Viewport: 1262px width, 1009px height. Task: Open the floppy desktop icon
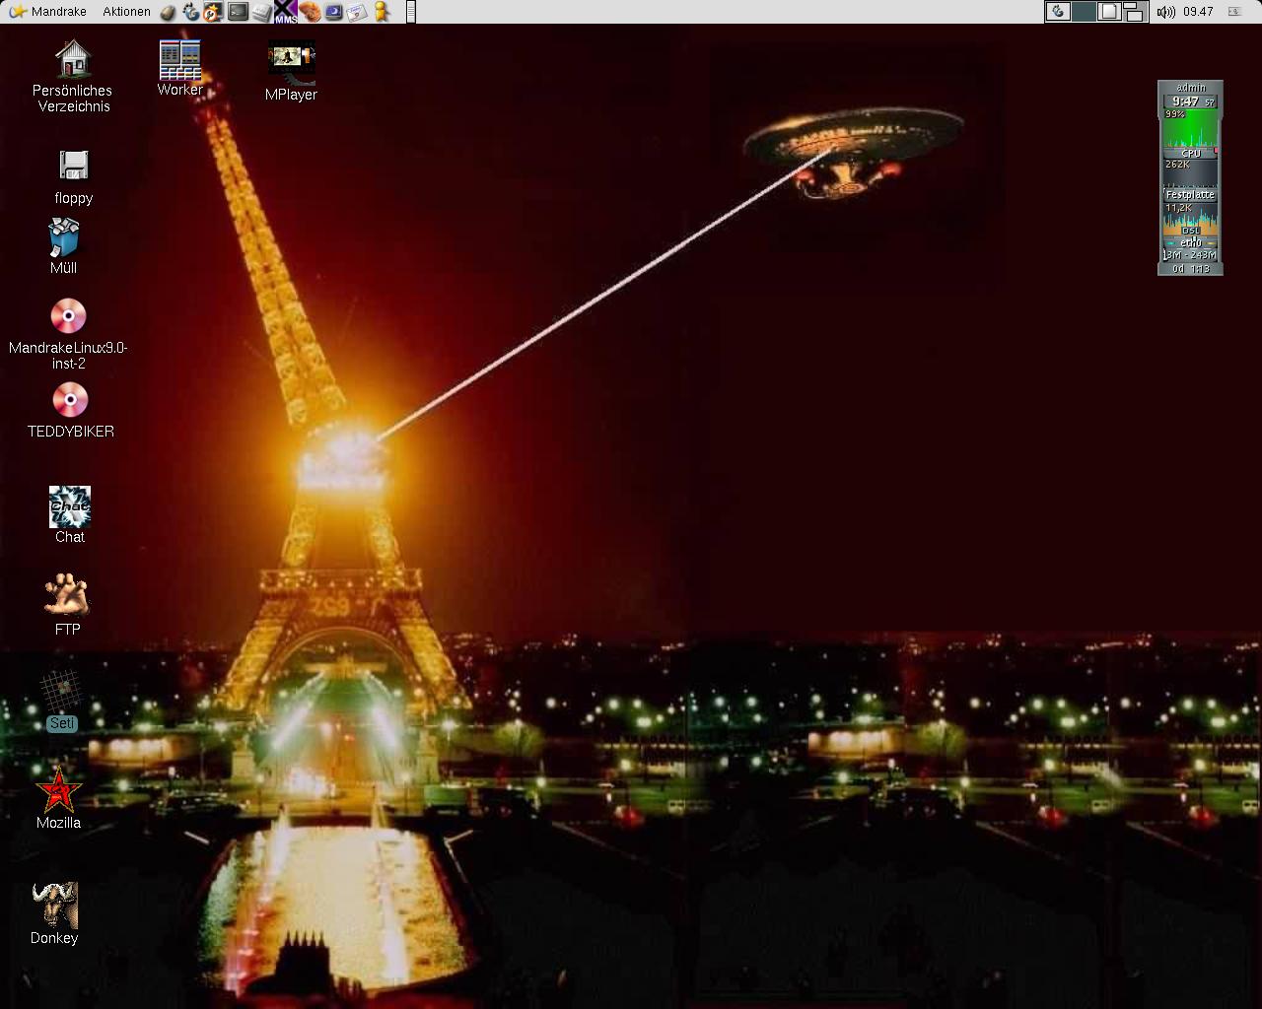click(x=74, y=177)
